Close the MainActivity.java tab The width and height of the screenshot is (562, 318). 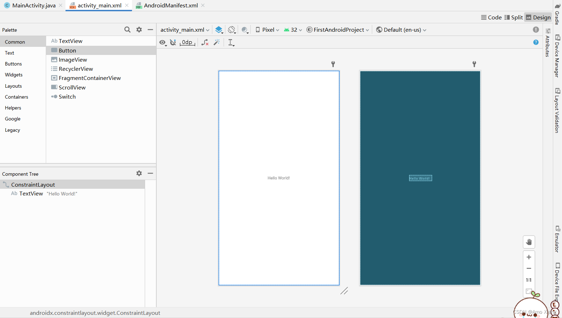tap(61, 5)
